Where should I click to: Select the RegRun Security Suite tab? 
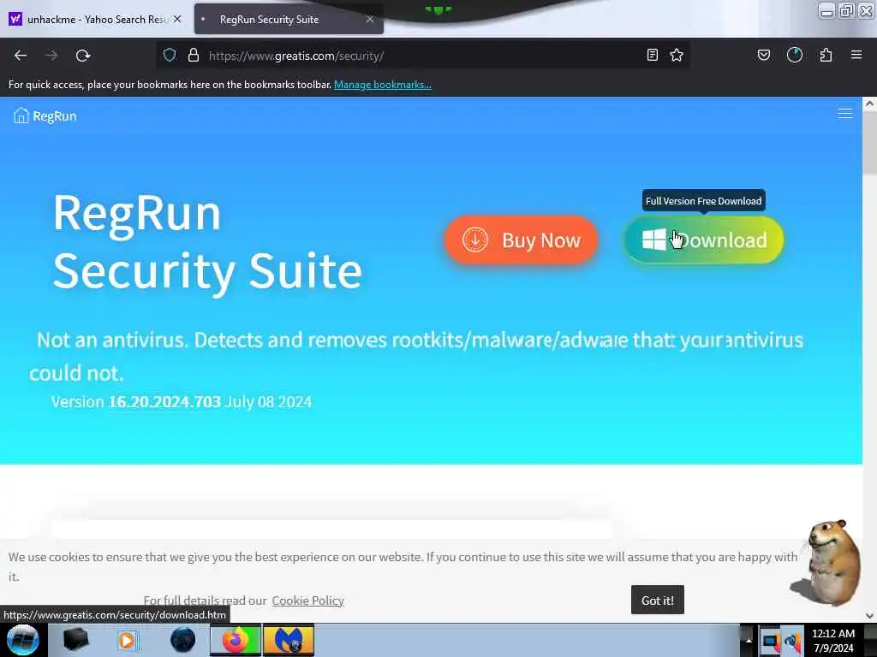click(289, 19)
